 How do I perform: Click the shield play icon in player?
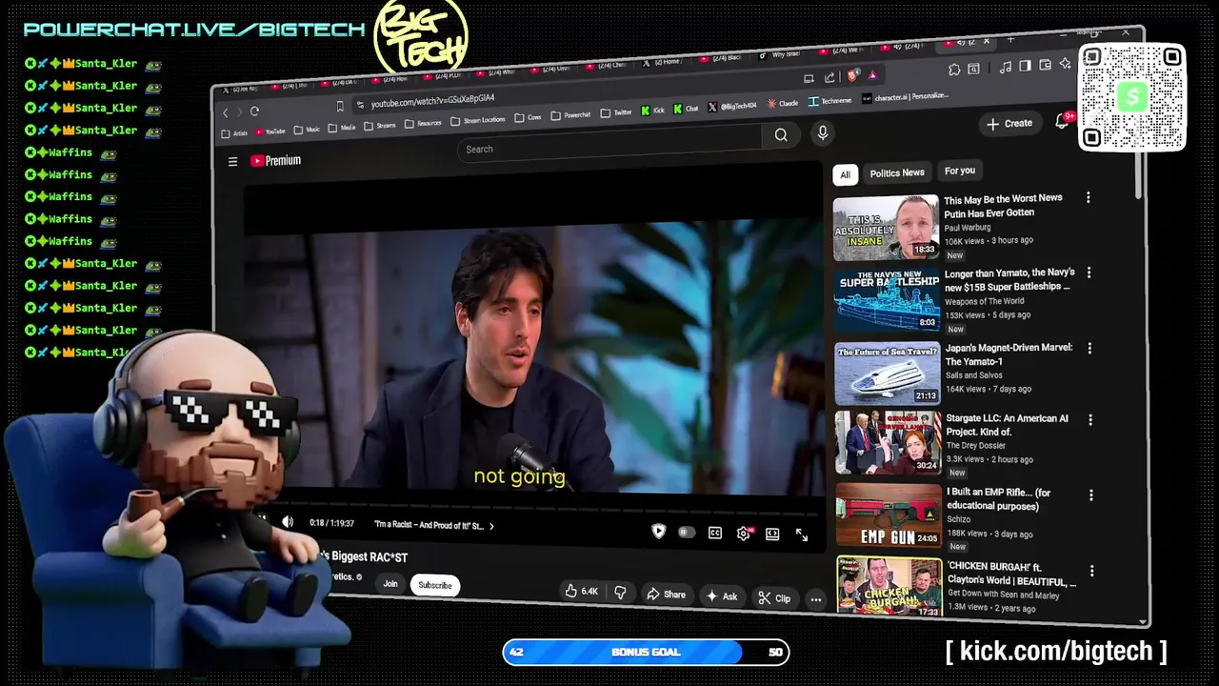[658, 531]
